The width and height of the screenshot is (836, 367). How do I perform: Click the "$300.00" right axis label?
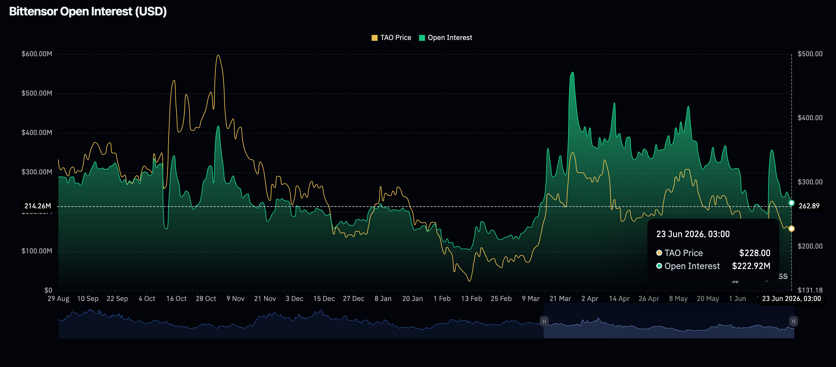click(x=810, y=182)
